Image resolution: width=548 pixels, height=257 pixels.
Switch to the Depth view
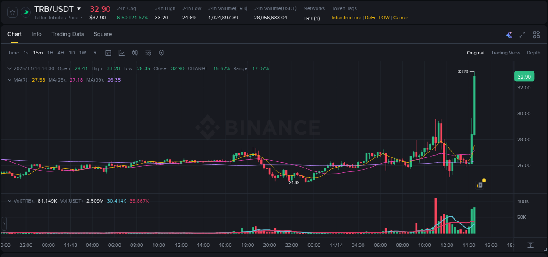point(534,53)
